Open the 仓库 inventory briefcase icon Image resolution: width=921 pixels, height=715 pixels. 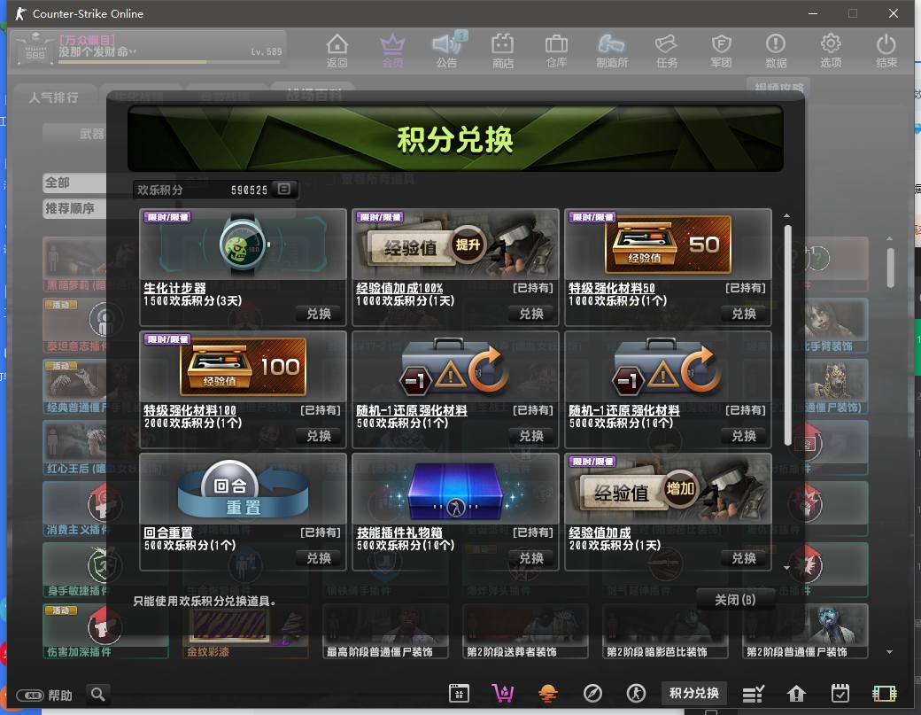pyautogui.click(x=556, y=50)
